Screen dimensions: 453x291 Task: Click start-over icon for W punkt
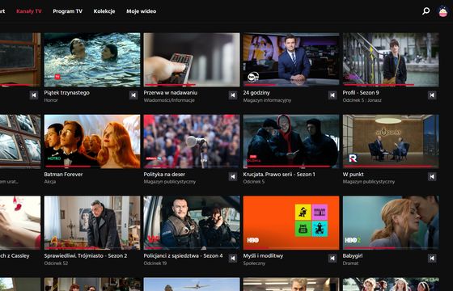click(432, 176)
